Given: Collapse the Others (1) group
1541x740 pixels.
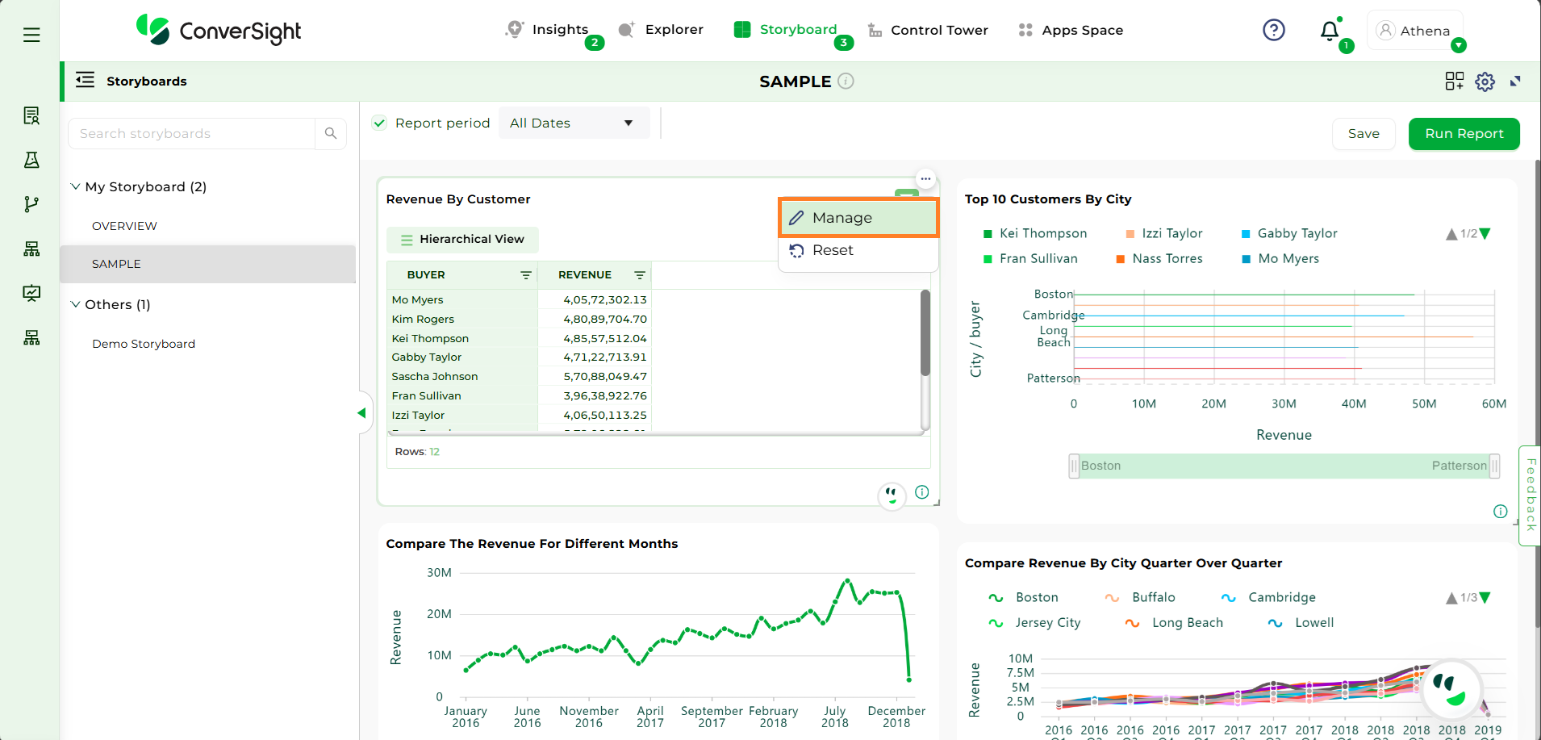Looking at the screenshot, I should 76,304.
